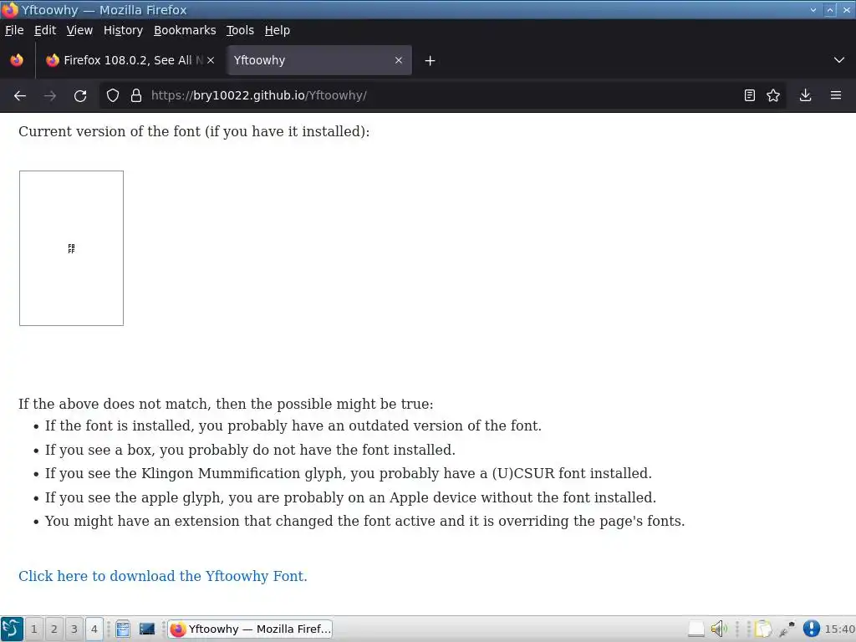Open the File menu
Viewport: 856px width, 642px height.
click(14, 30)
